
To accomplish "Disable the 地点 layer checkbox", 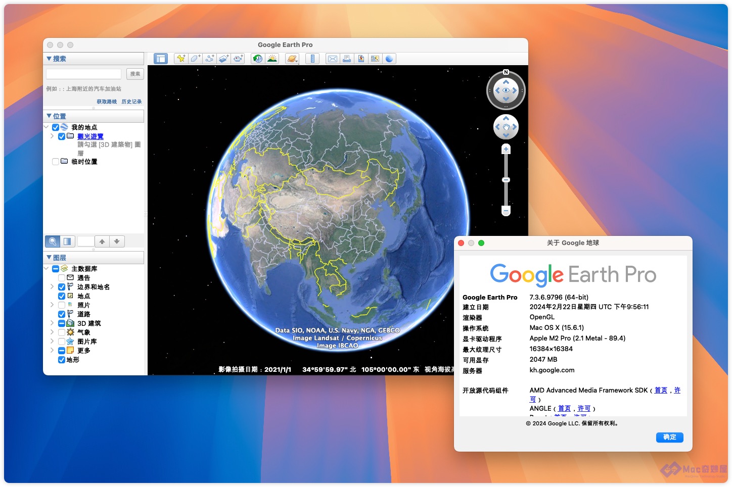I will 62,296.
